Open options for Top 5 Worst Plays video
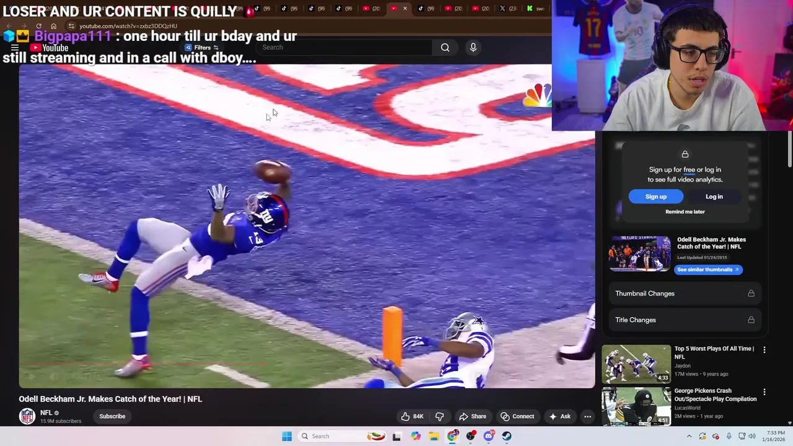 [x=764, y=350]
